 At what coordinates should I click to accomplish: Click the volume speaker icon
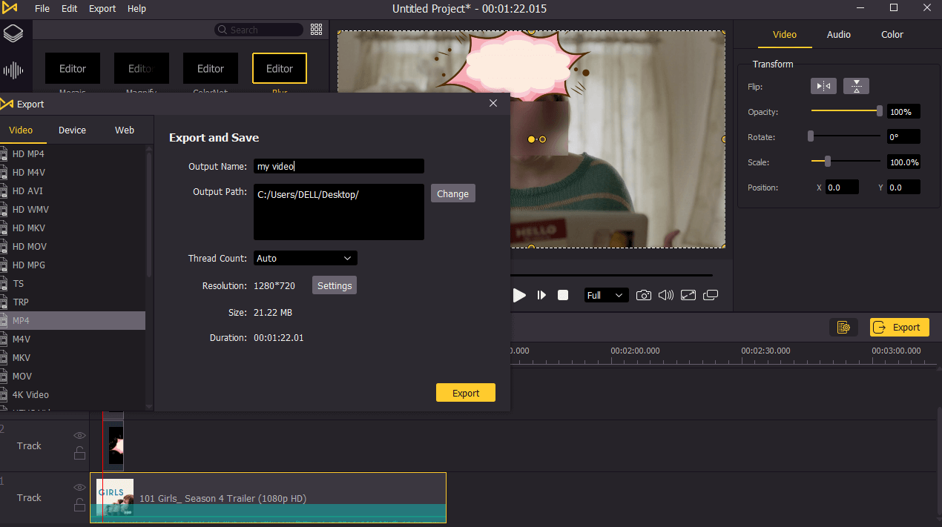(x=666, y=295)
